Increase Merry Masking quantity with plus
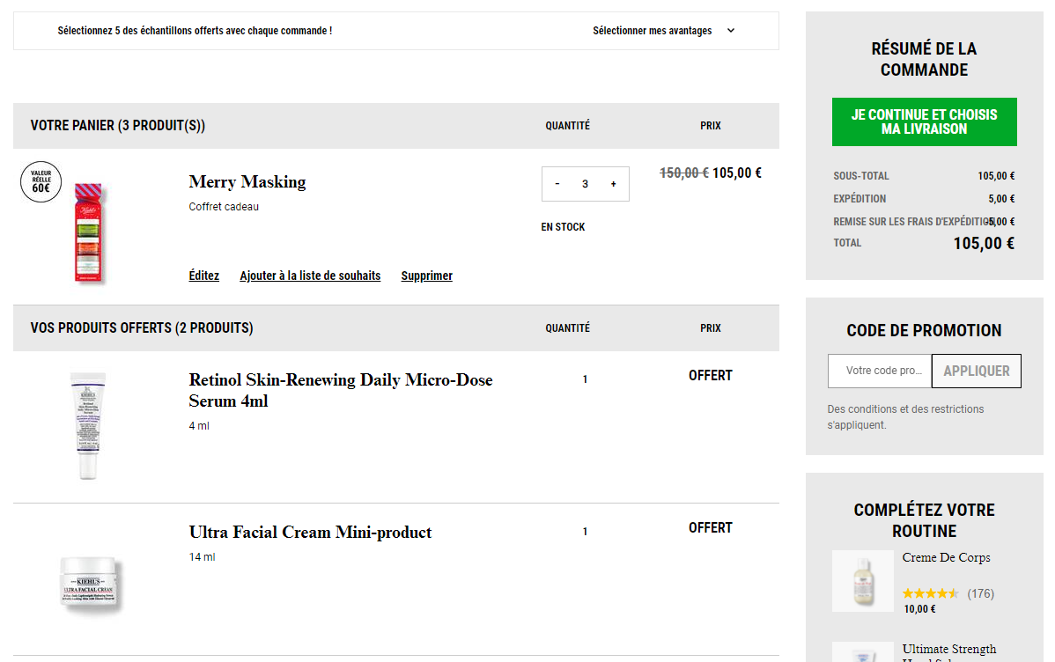Screen dimensions: 1055x662 point(613,184)
